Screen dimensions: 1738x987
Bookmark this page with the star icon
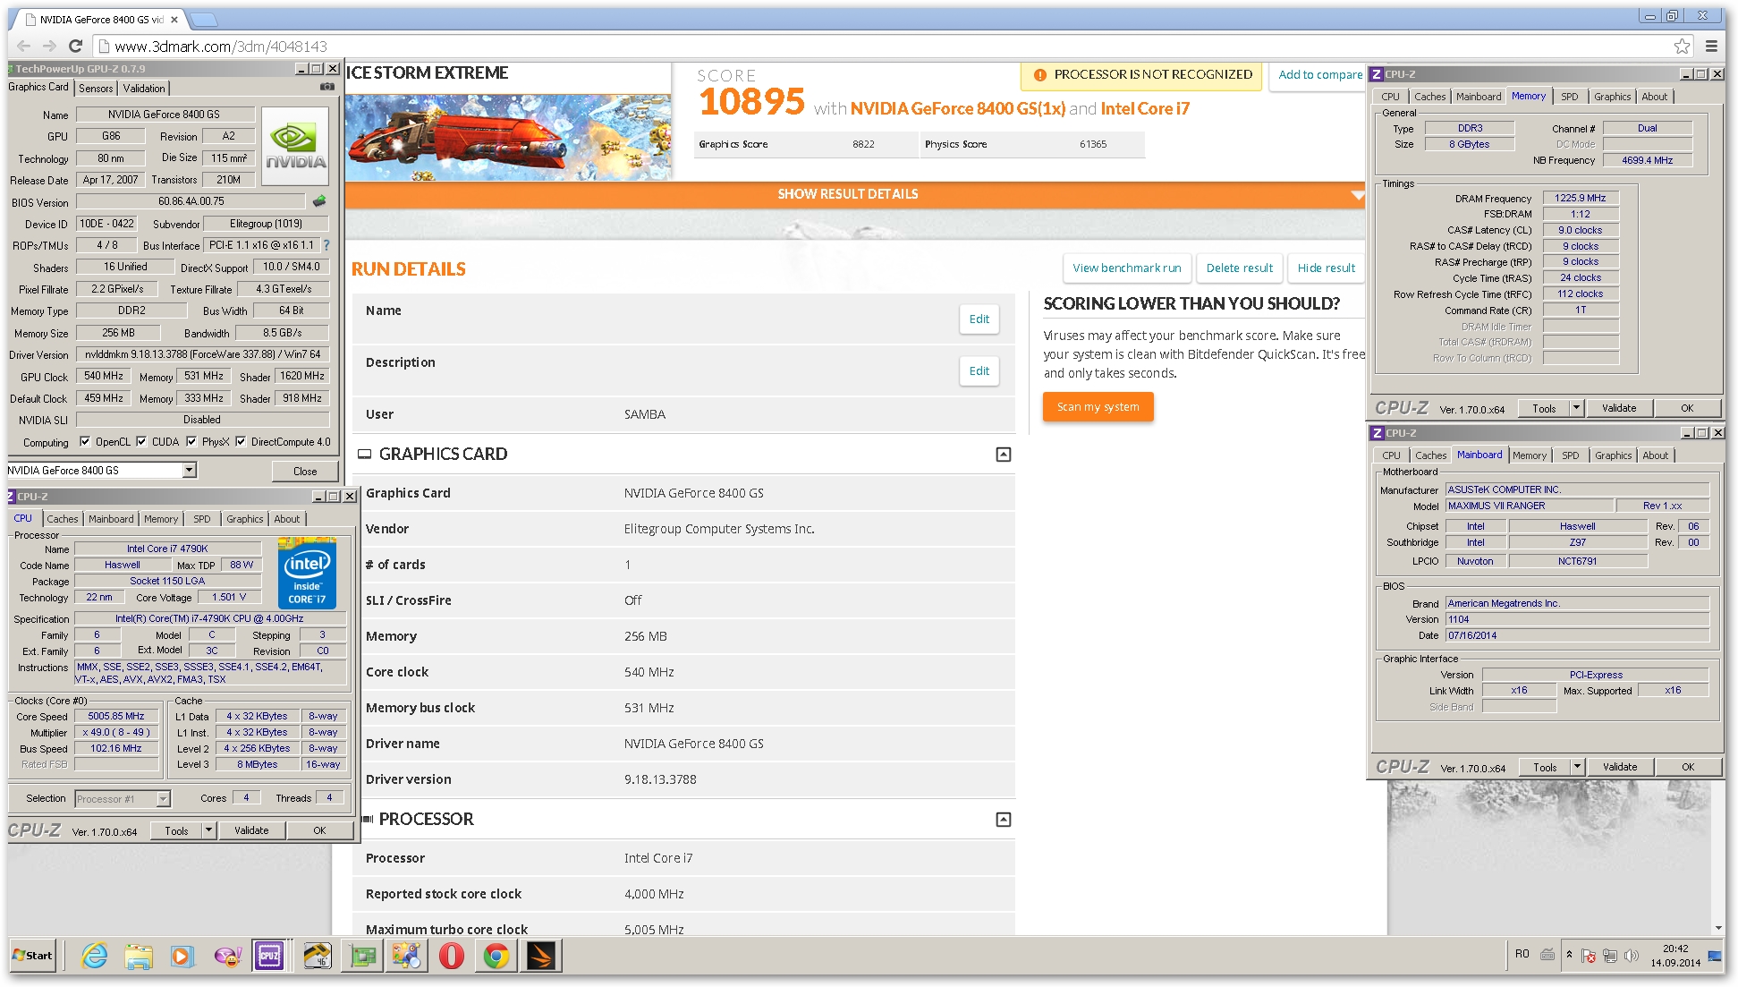(1683, 46)
